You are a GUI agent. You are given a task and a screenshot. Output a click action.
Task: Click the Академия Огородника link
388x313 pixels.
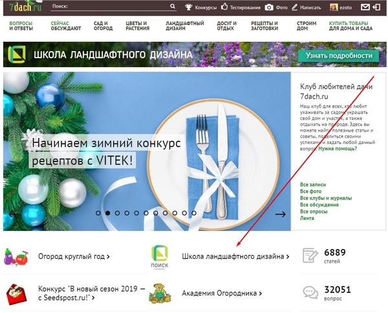[221, 293]
